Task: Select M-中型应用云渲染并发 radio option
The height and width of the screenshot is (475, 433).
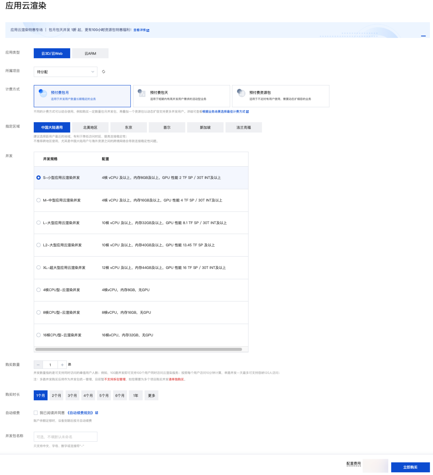Action: click(38, 200)
